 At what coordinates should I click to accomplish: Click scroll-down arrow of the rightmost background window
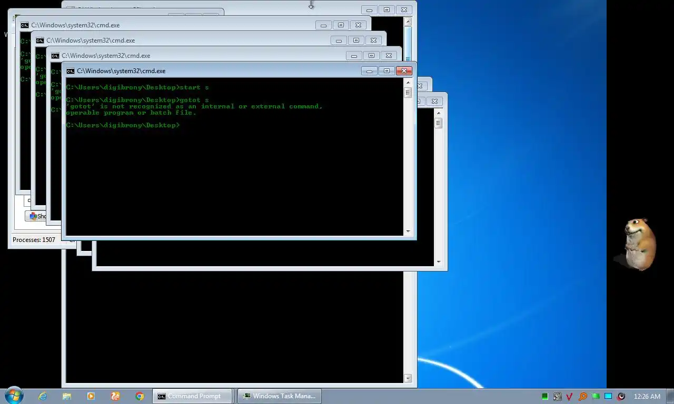439,262
